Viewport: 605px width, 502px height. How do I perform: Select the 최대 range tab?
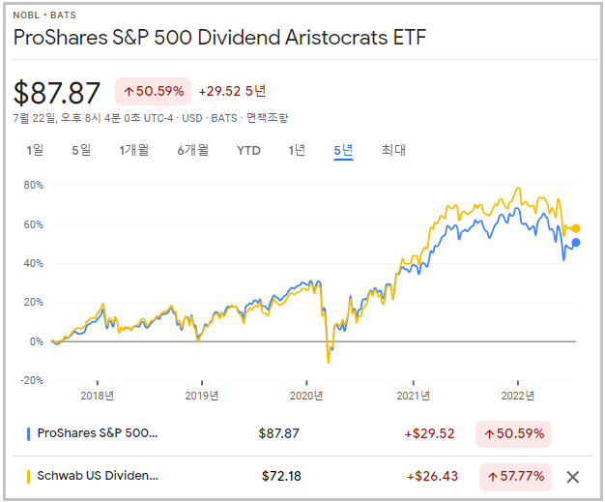pyautogui.click(x=393, y=150)
